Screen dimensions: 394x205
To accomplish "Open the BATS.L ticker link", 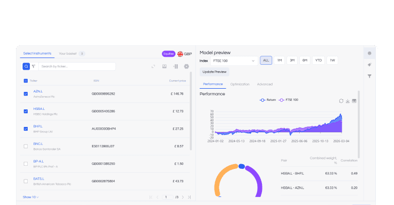I will [x=39, y=179].
